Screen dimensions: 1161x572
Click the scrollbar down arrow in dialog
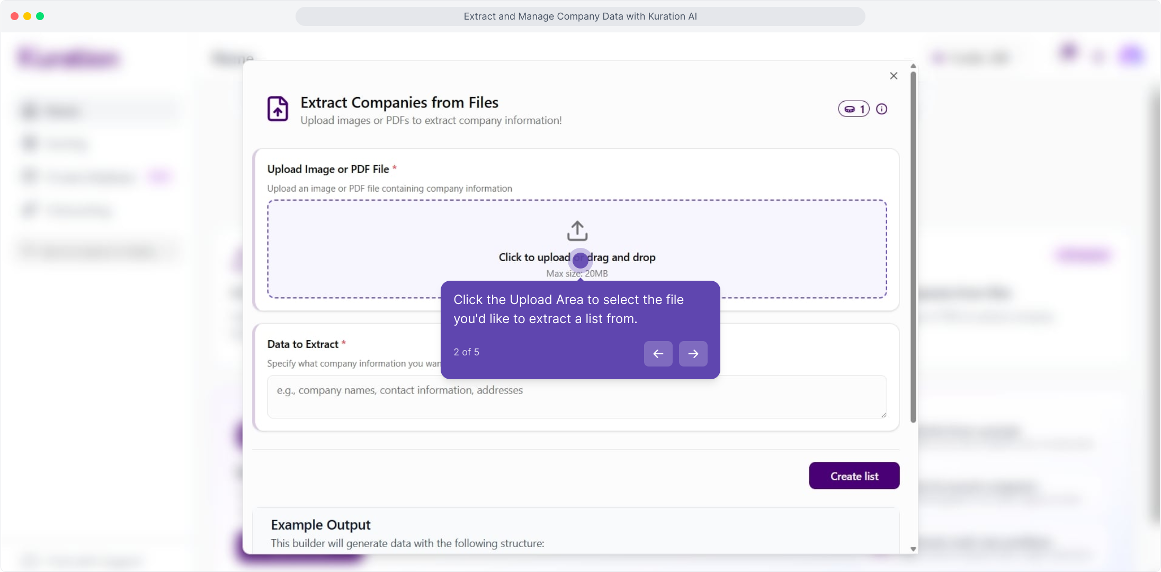(913, 549)
